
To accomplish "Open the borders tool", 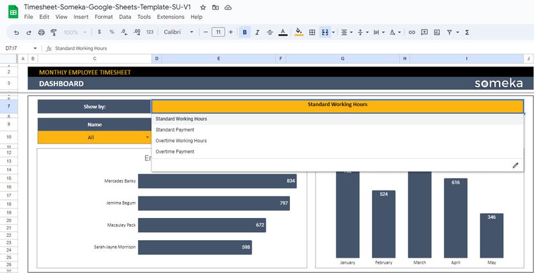I will (312, 32).
